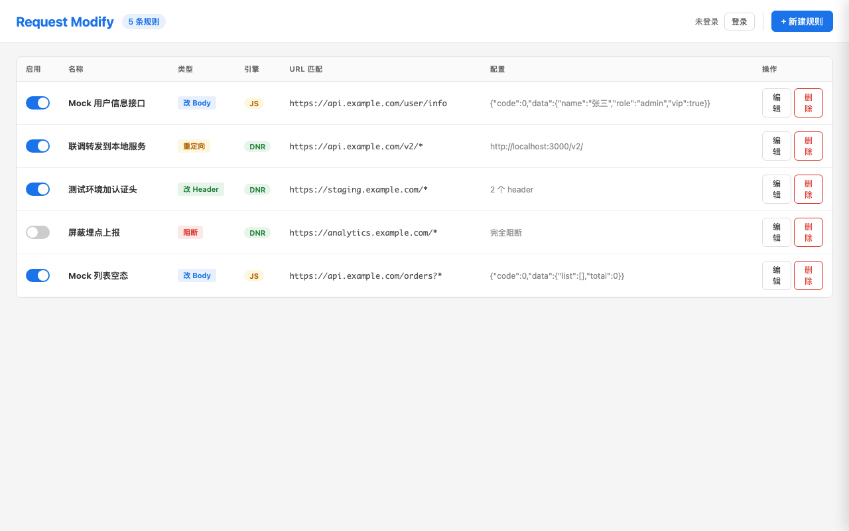Click the URL https://staging.example.com/*
The width and height of the screenshot is (849, 531).
click(359, 190)
